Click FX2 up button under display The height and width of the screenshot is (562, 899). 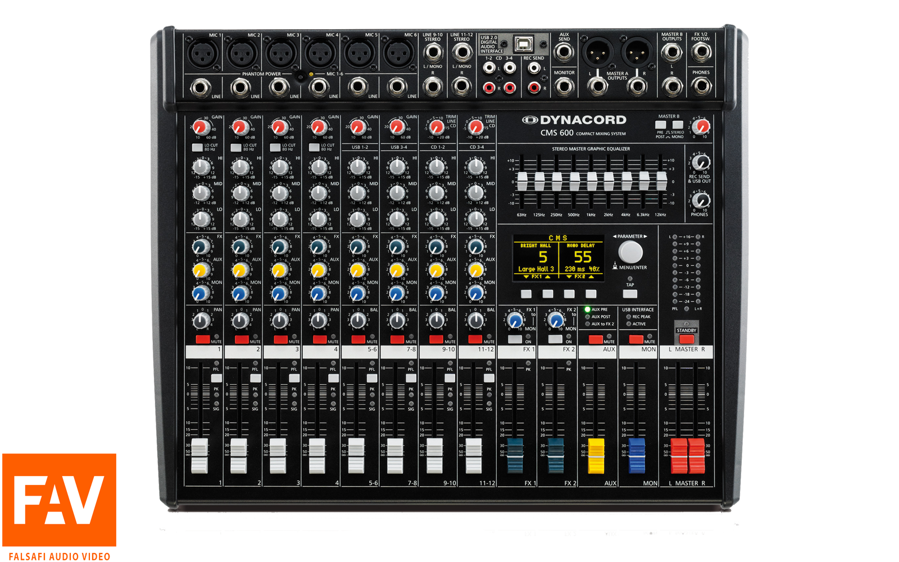(591, 294)
